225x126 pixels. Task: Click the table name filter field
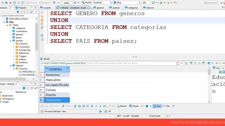pos(19,15)
